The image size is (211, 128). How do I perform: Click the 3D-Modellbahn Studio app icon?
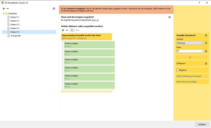coord(3,3)
